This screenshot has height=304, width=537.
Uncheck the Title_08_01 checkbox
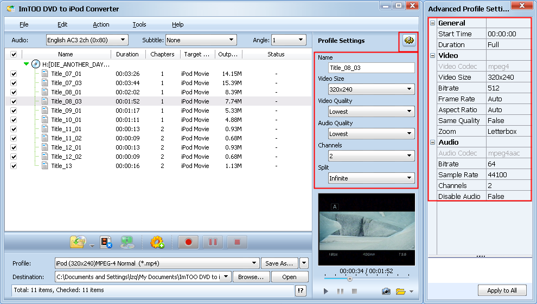pos(14,92)
